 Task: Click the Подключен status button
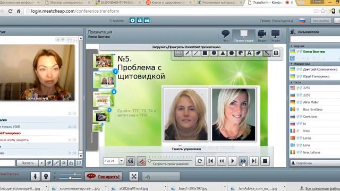pyautogui.click(x=315, y=163)
